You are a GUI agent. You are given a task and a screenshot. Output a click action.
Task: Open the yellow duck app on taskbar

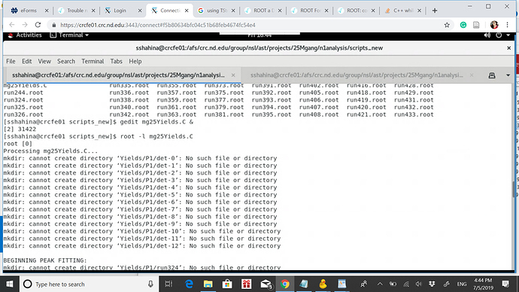click(x=323, y=284)
